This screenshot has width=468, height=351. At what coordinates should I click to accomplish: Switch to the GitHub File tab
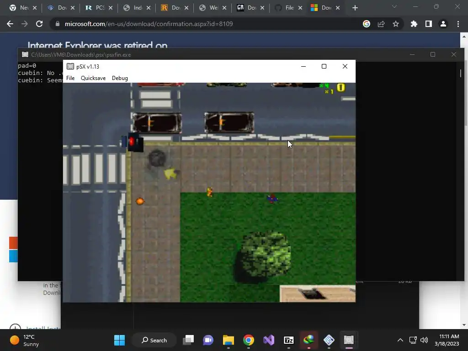coord(288,8)
